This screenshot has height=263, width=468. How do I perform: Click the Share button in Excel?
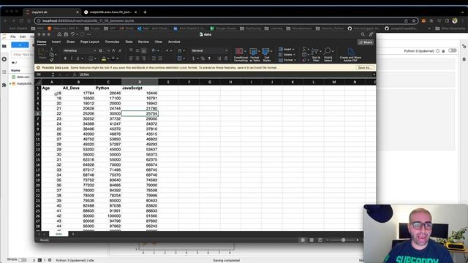366,42
